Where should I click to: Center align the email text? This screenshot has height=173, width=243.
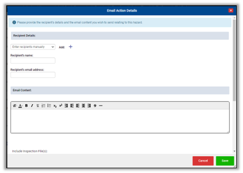pyautogui.click(x=84, y=106)
